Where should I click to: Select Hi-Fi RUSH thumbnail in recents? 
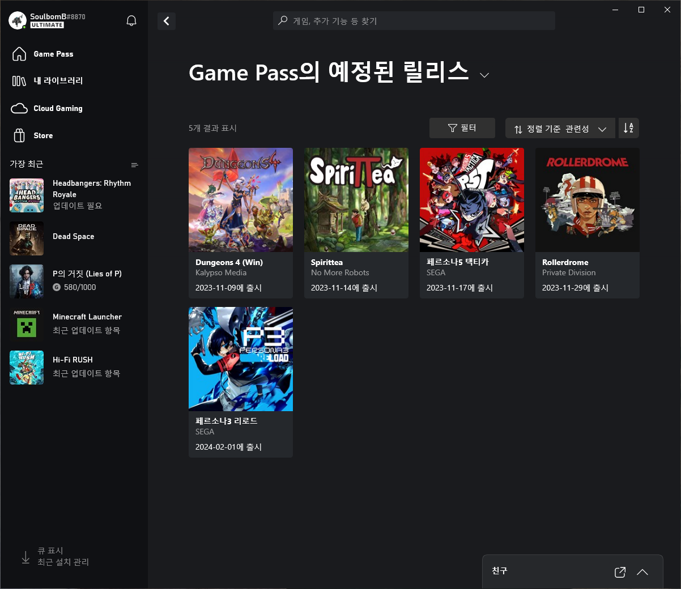[27, 368]
